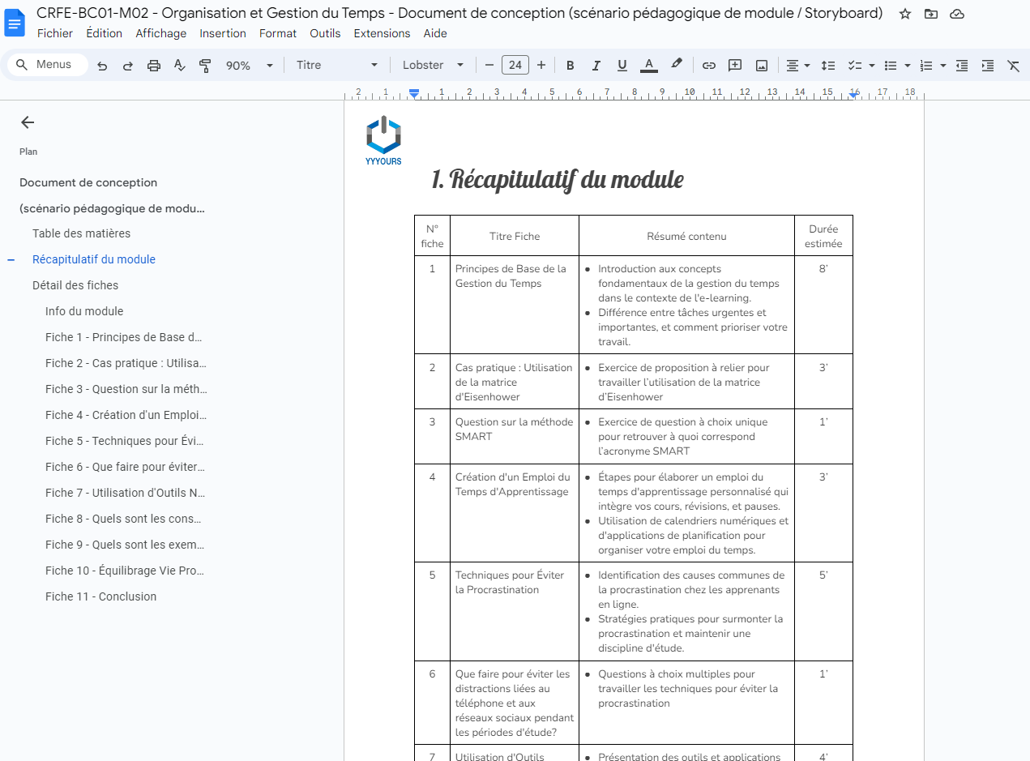This screenshot has width=1030, height=761.
Task: Jump to Fiche 11 - Conclusion
Action: point(101,596)
